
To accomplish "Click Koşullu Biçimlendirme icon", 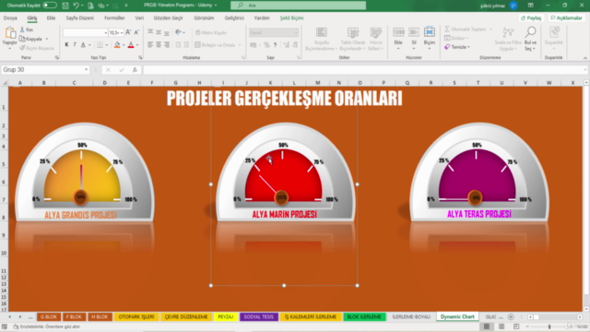I will [322, 33].
